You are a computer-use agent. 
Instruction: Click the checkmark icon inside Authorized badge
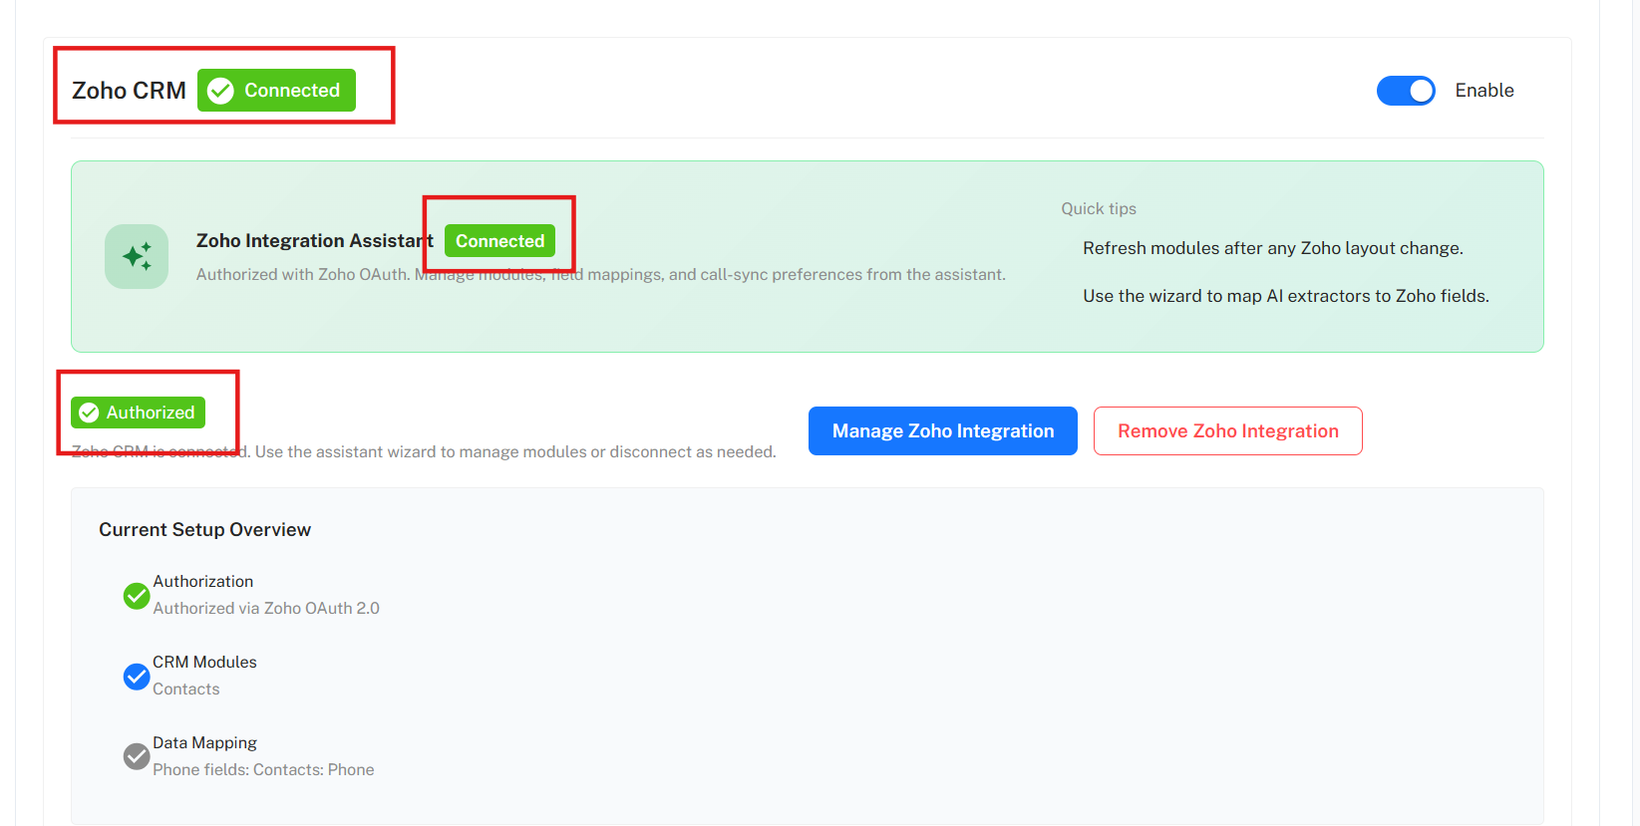89,413
